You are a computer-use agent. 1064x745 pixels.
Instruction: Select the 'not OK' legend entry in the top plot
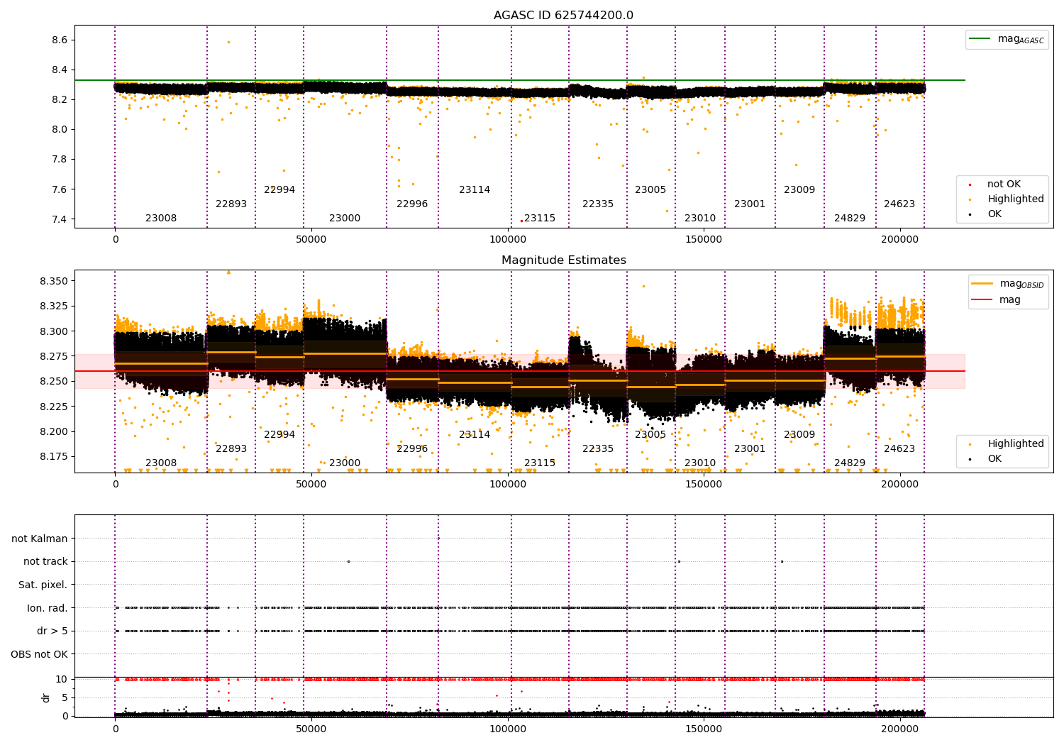(x=1004, y=184)
